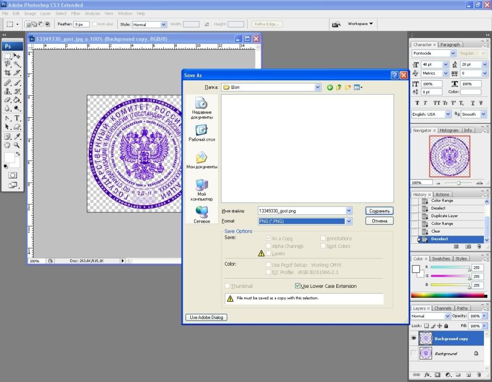Toggle the Alpha Channels checkbox
The height and width of the screenshot is (382, 492).
(268, 246)
